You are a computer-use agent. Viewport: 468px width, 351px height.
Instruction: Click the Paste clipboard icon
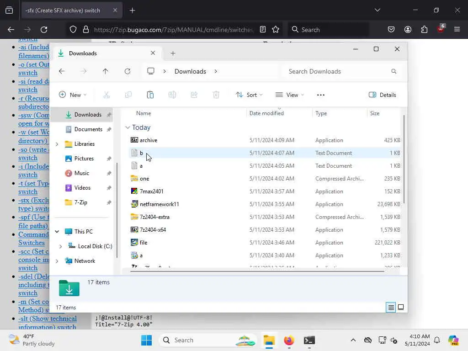[150, 95]
